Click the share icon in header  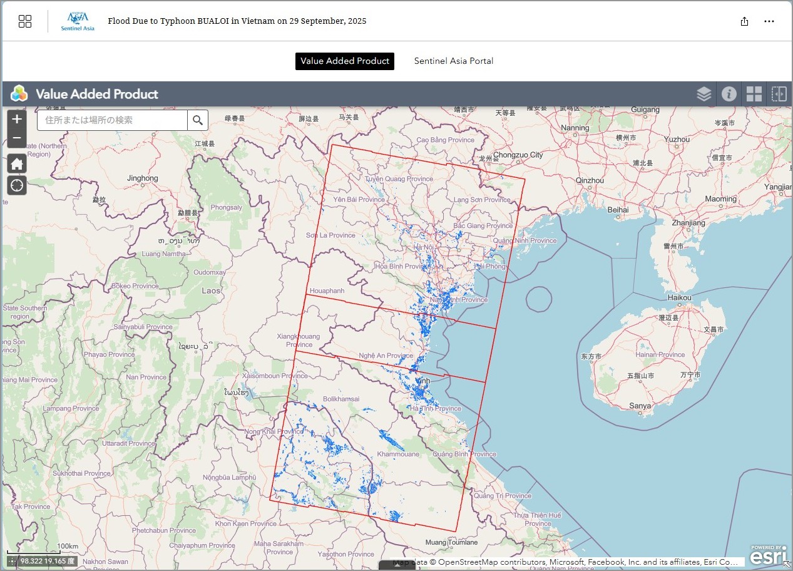744,21
